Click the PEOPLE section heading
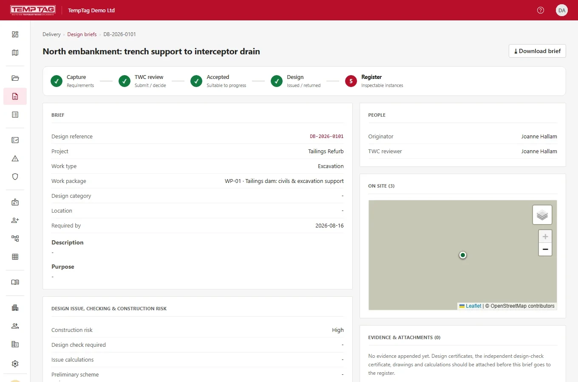578x382 pixels. click(377, 115)
